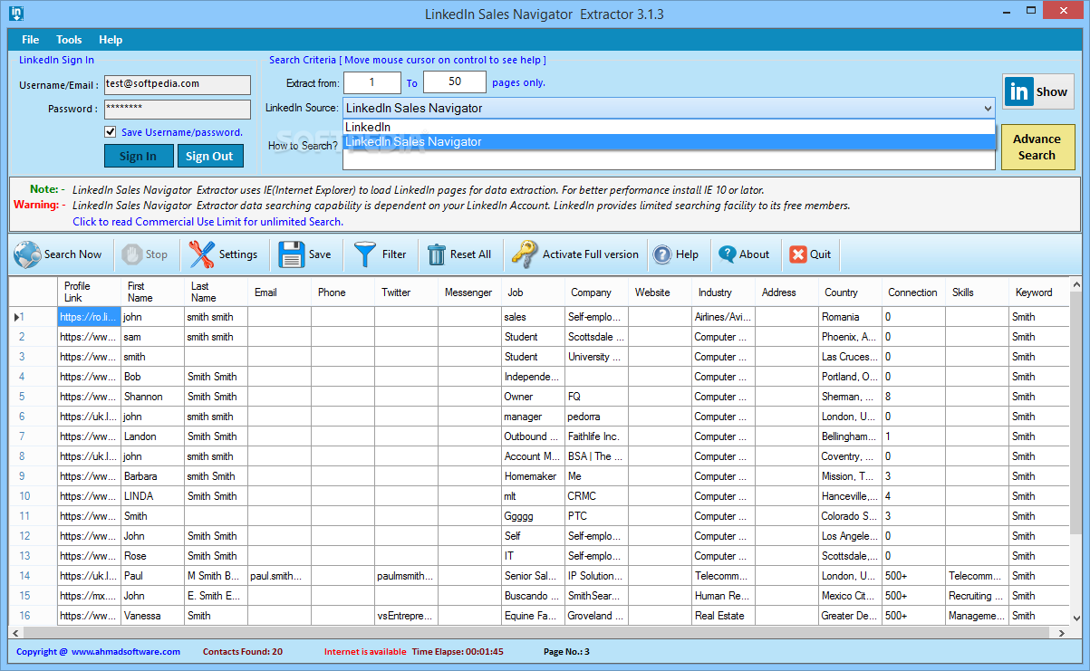Click the LinkedIn Show button

[x=1038, y=91]
